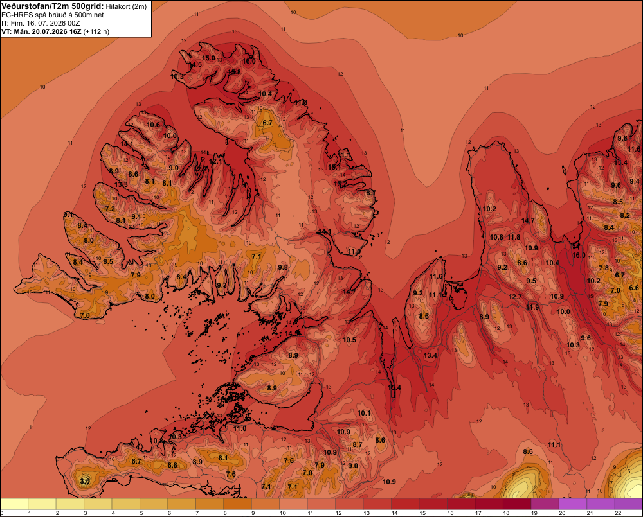643x517 pixels.
Task: Click the 3–4 yellow legend swatch
Action: coord(98,504)
